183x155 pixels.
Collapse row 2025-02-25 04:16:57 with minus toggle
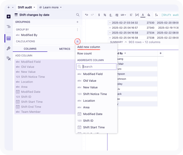point(110,28)
